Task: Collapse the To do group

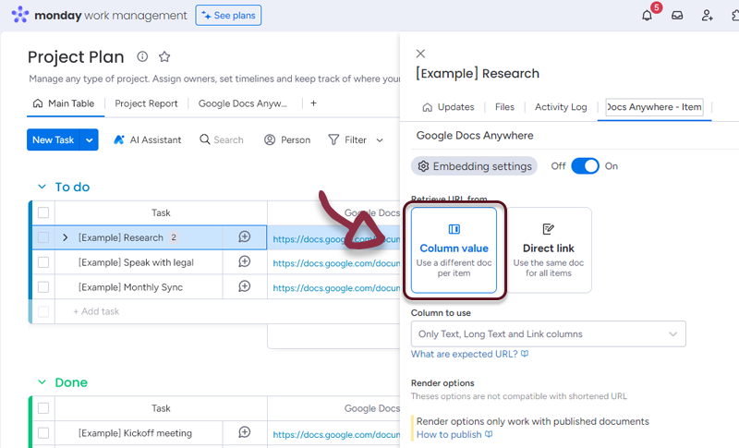Action: pyautogui.click(x=42, y=188)
